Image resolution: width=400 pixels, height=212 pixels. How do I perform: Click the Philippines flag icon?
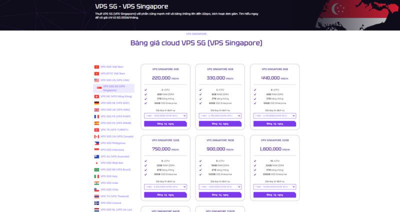coord(96,143)
